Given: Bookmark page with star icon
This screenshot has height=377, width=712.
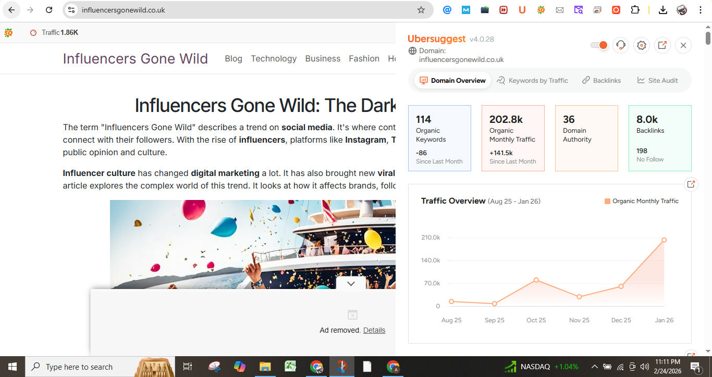Looking at the screenshot, I should [x=421, y=10].
